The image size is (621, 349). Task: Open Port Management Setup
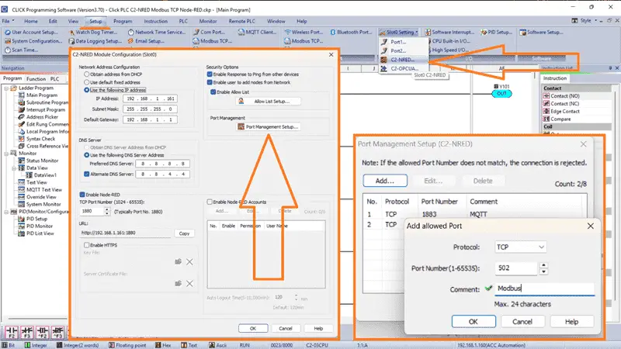pos(268,126)
